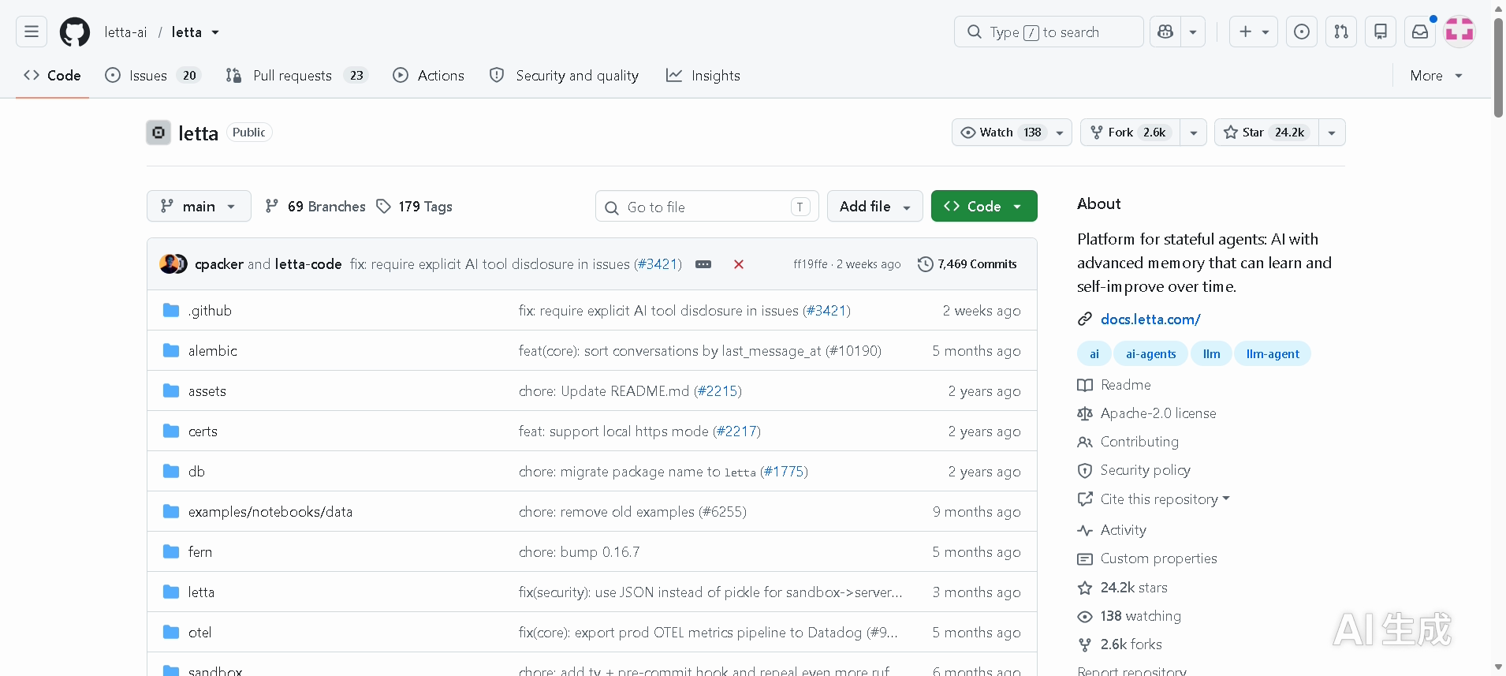Open the Watch notifications options

coord(1012,133)
